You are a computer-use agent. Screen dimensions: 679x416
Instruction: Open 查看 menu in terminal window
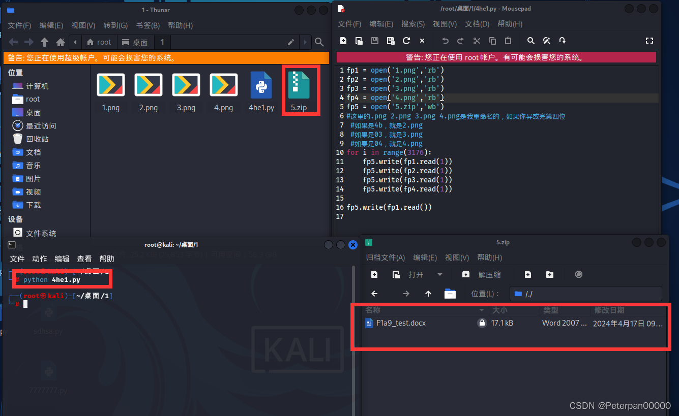pyautogui.click(x=84, y=259)
